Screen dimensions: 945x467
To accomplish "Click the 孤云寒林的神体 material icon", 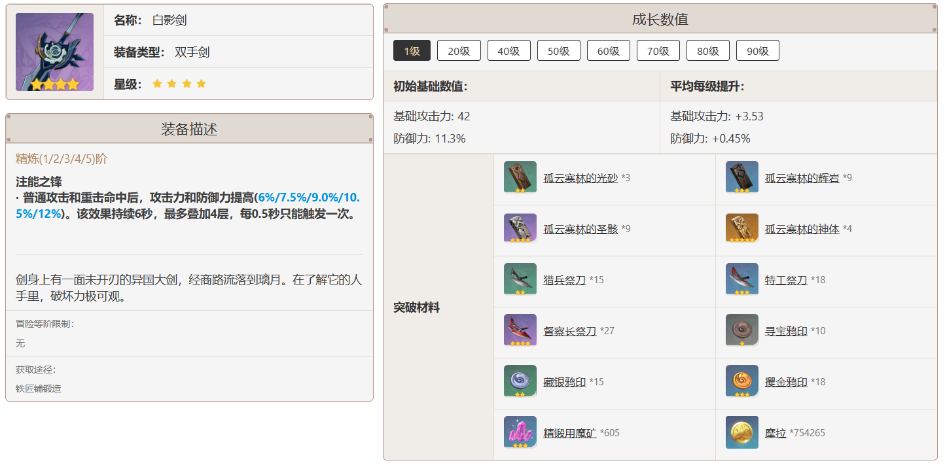I will point(742,228).
